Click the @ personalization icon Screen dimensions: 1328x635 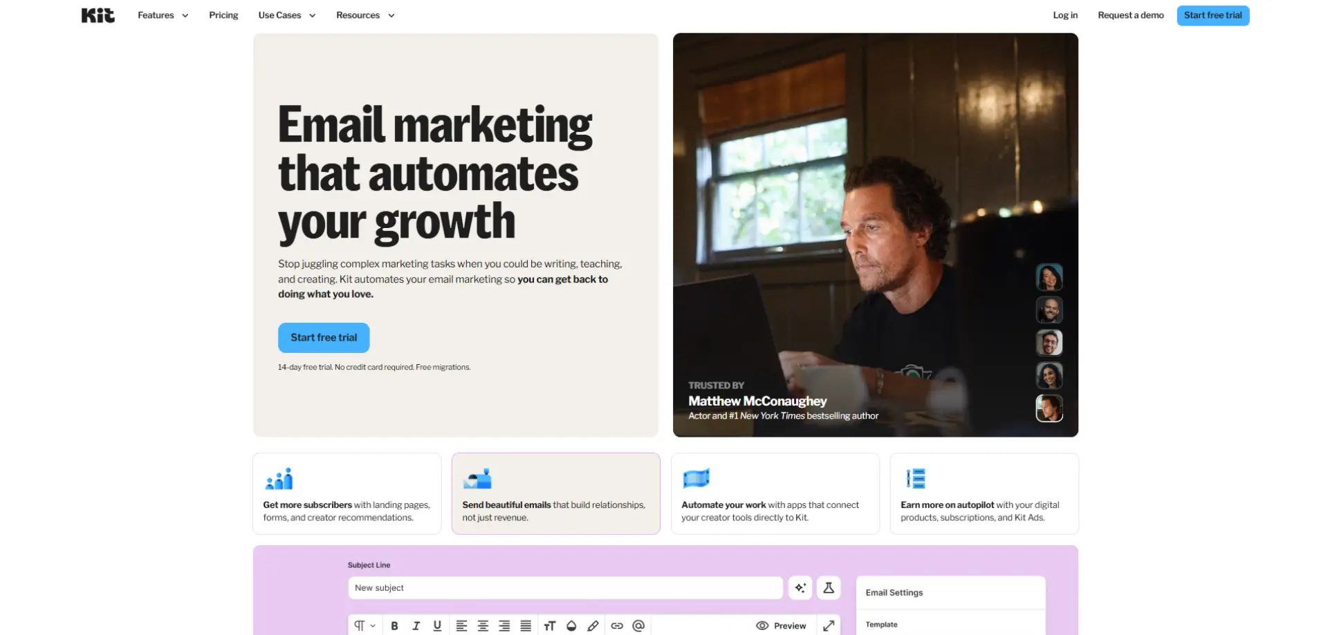click(x=638, y=626)
